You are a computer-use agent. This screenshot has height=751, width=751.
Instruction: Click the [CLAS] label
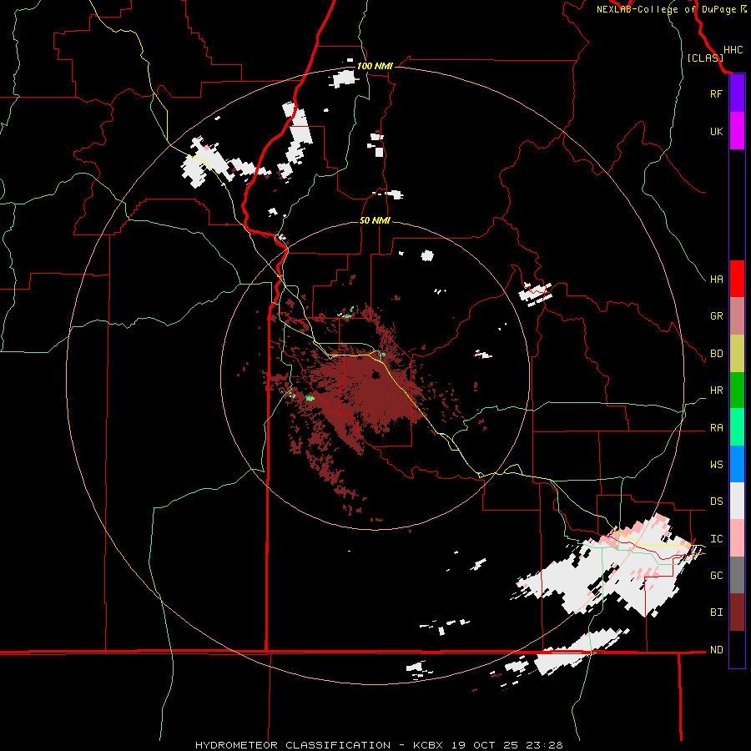[705, 58]
